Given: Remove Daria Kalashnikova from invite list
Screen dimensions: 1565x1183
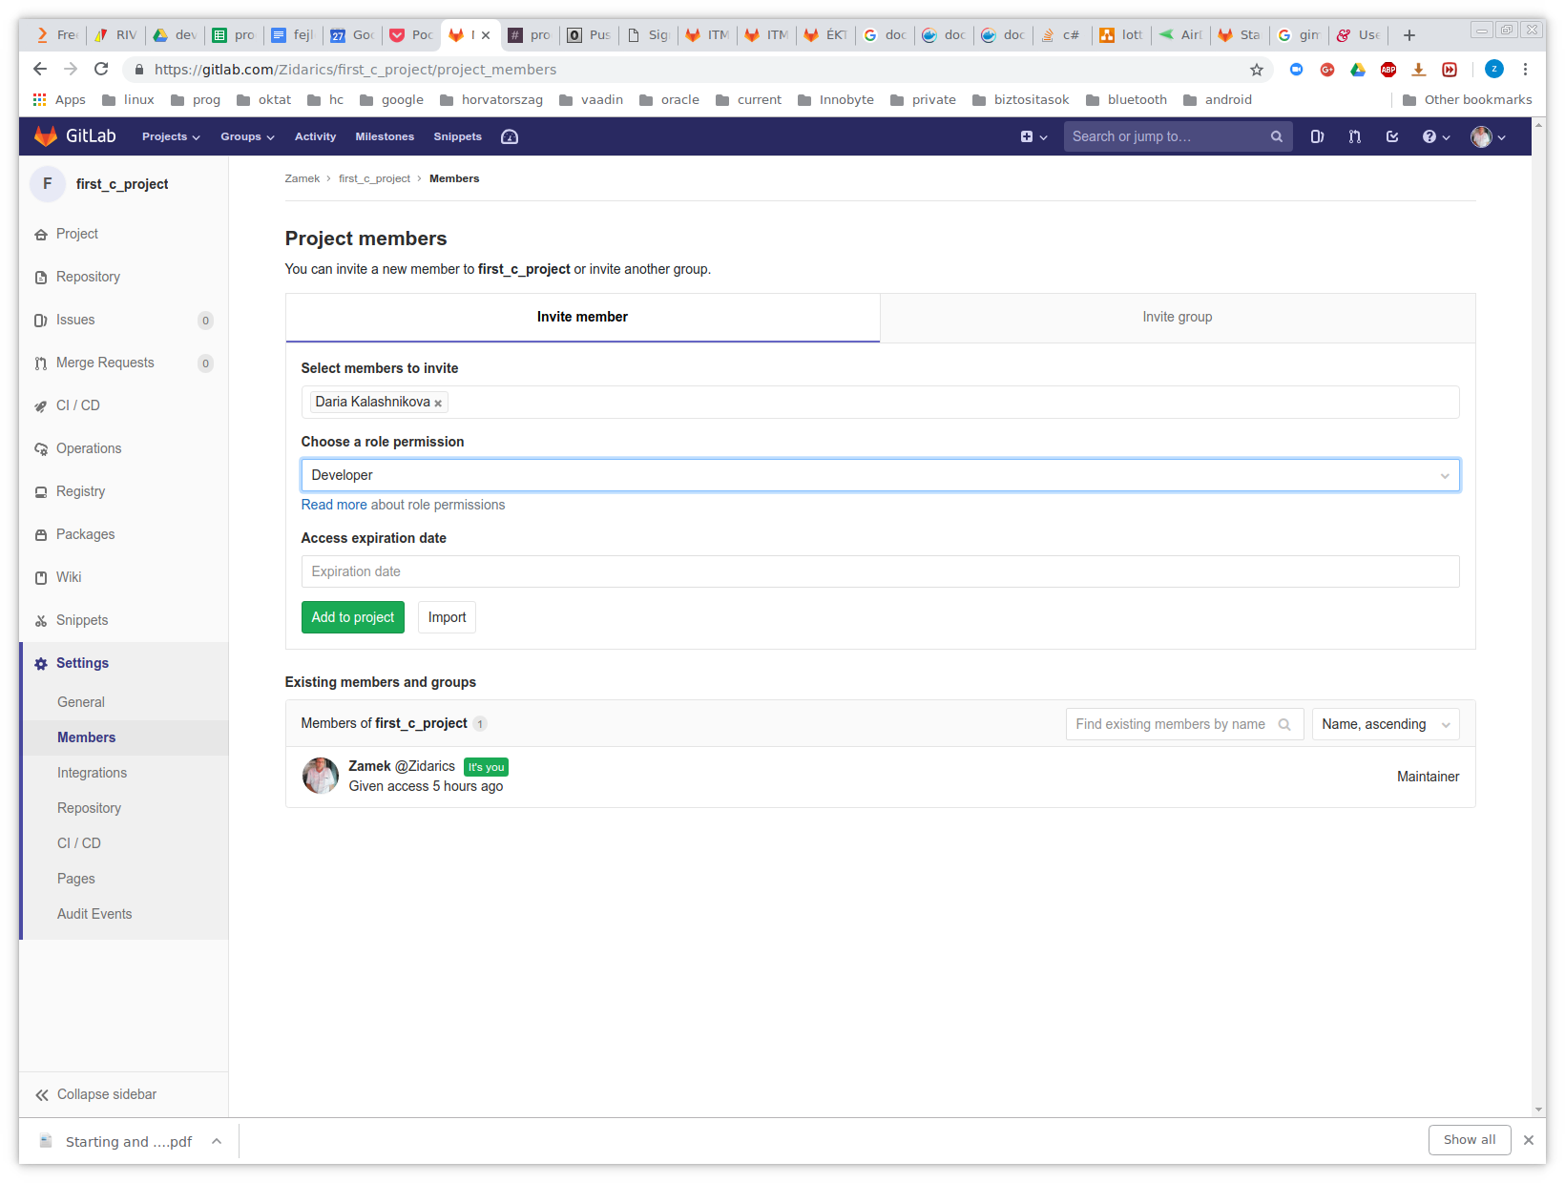Looking at the screenshot, I should tap(438, 404).
